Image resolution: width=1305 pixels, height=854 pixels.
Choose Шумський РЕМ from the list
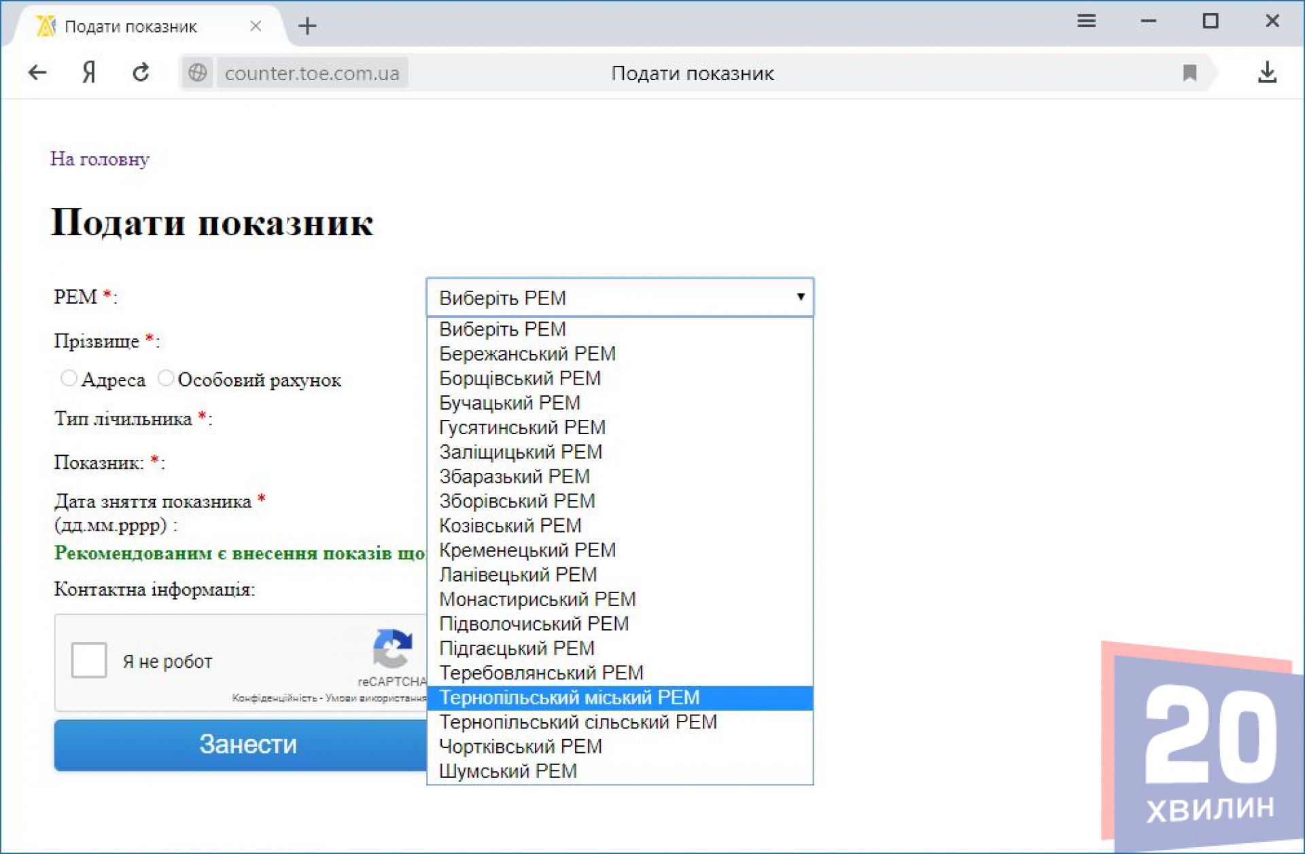click(508, 771)
